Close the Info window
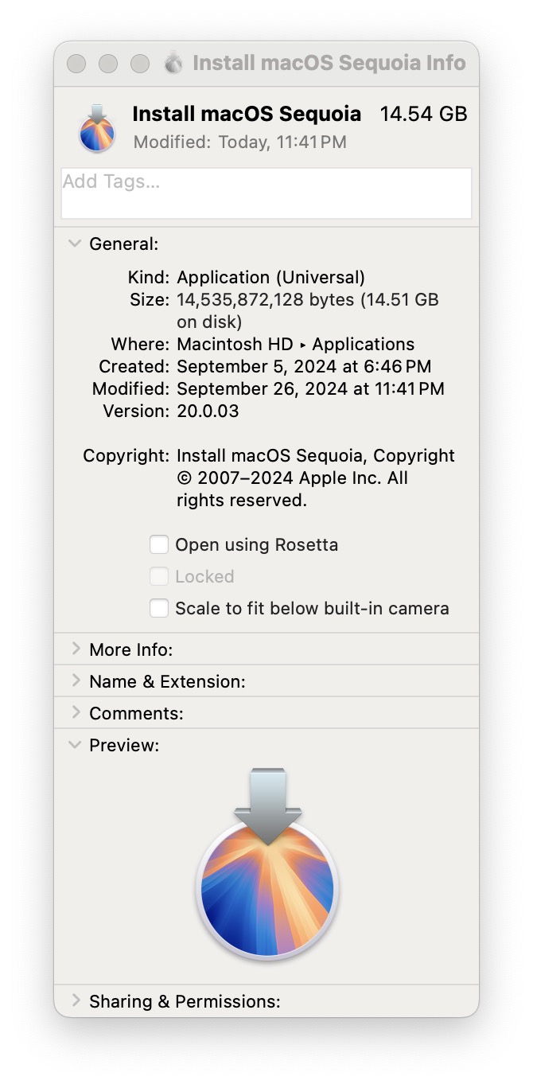Screen dimensions: 533x1084 pos(76,64)
